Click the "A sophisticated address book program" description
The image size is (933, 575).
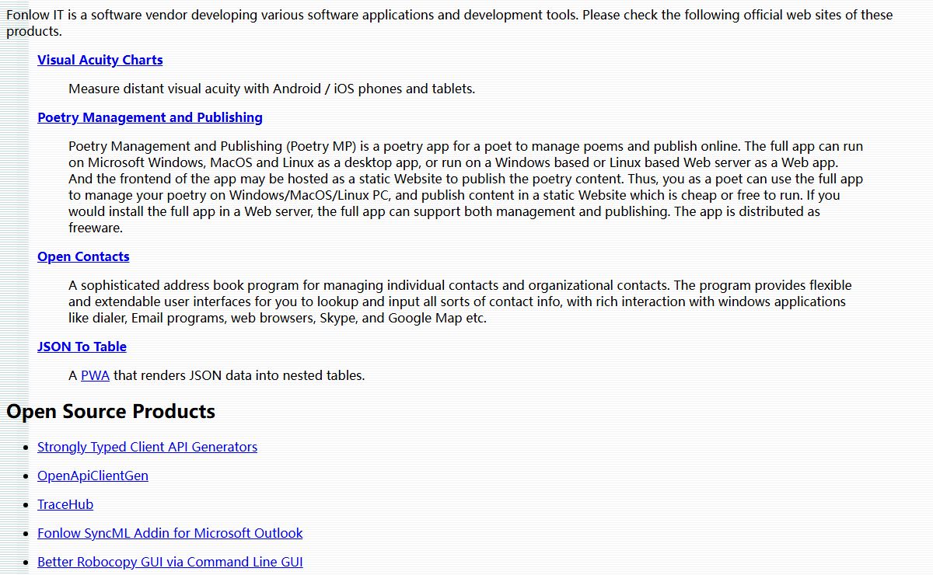(460, 301)
